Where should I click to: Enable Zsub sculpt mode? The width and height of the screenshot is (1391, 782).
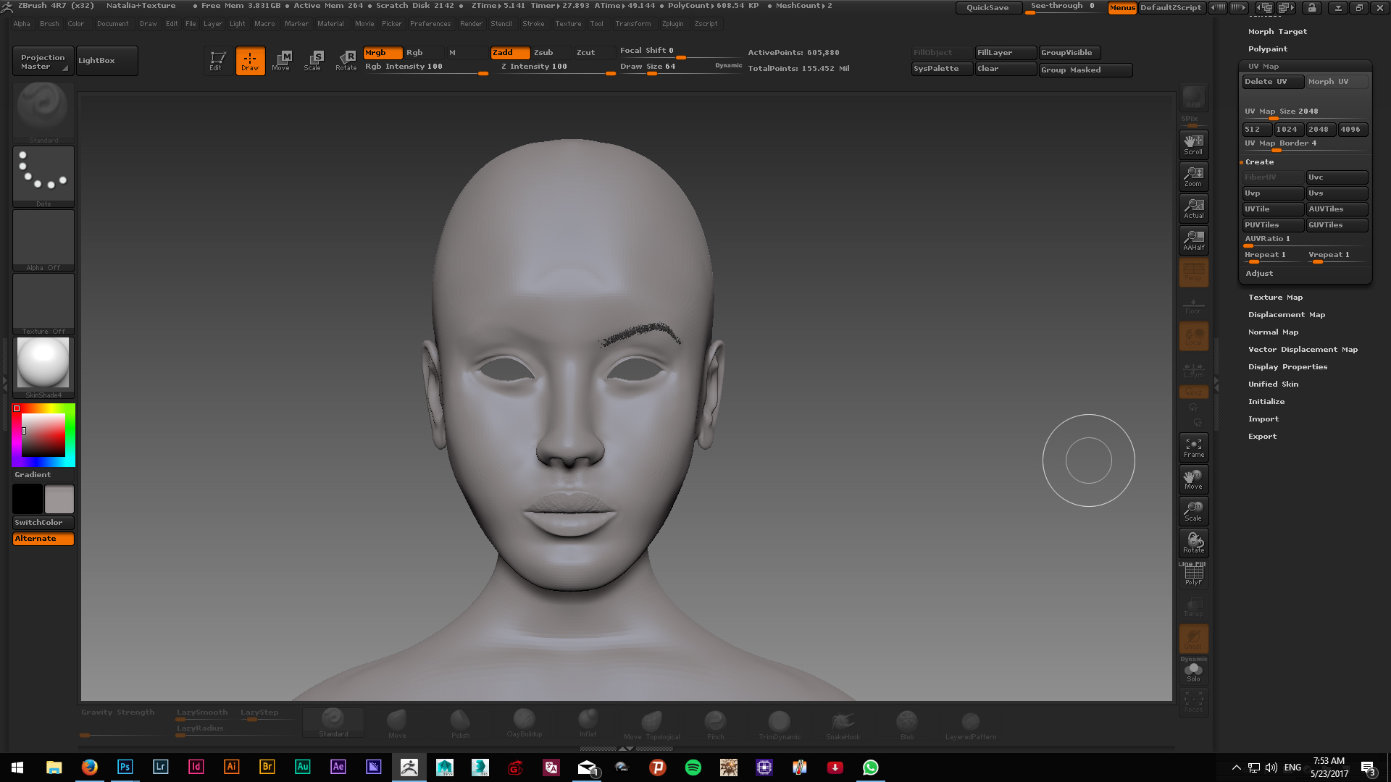tap(551, 53)
